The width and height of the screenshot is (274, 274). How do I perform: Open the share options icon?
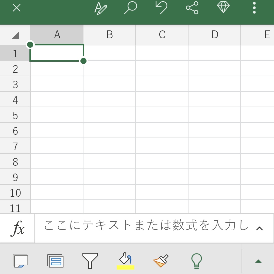[192, 8]
